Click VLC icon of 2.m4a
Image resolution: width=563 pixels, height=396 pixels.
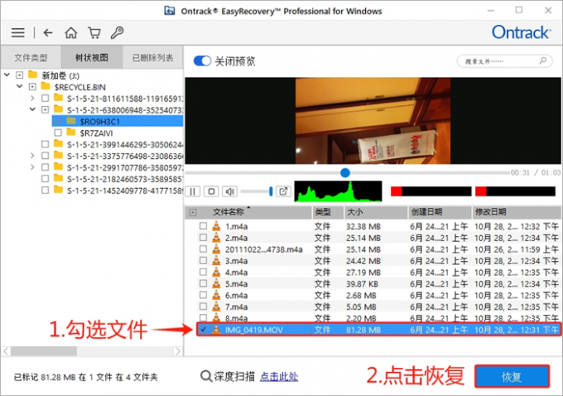216,238
